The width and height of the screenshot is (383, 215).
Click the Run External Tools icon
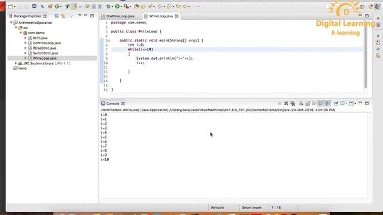coord(126,7)
